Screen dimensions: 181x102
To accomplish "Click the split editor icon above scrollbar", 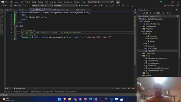I will 135,12.
